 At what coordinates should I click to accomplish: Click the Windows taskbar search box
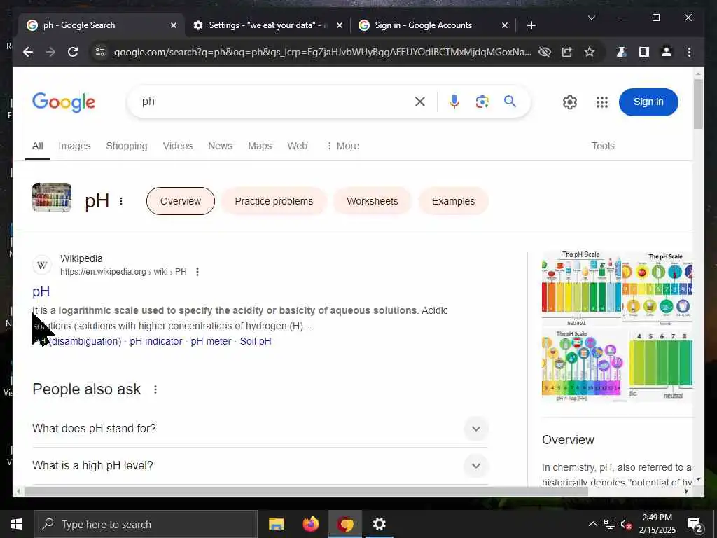click(x=146, y=524)
